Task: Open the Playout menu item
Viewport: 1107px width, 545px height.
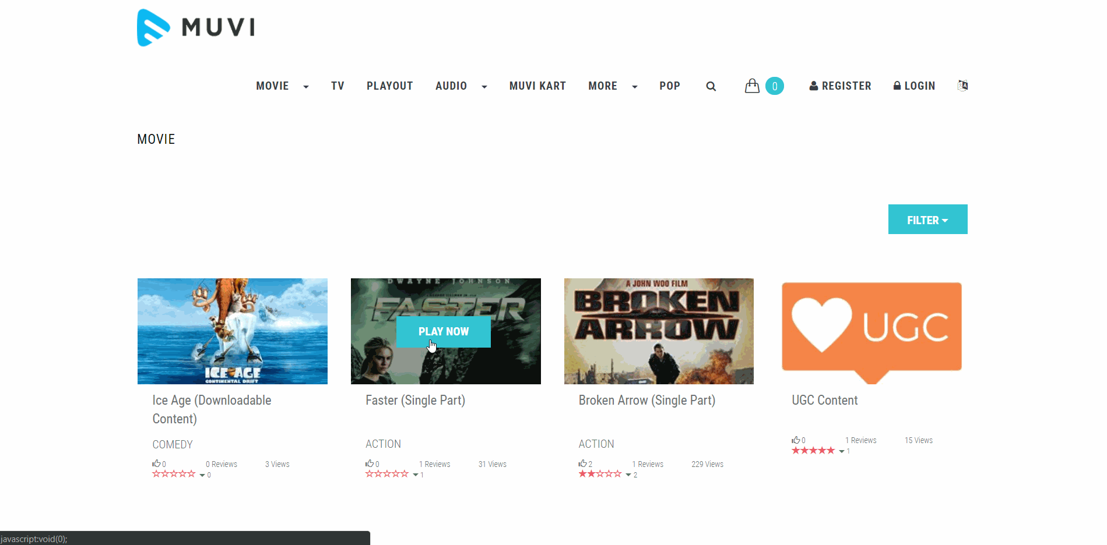Action: (389, 86)
